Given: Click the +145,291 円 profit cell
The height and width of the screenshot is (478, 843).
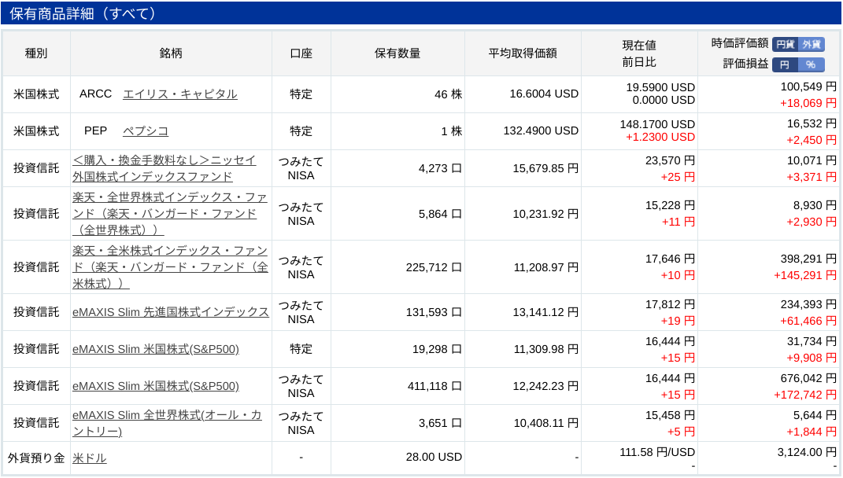Looking at the screenshot, I should [805, 275].
